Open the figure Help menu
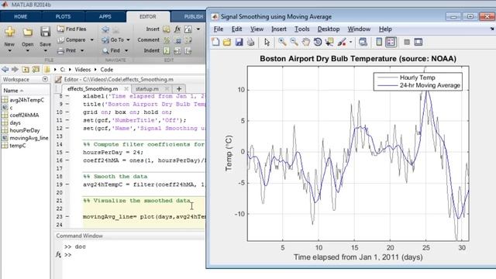Screen dimensions: 496x279 point(385,29)
